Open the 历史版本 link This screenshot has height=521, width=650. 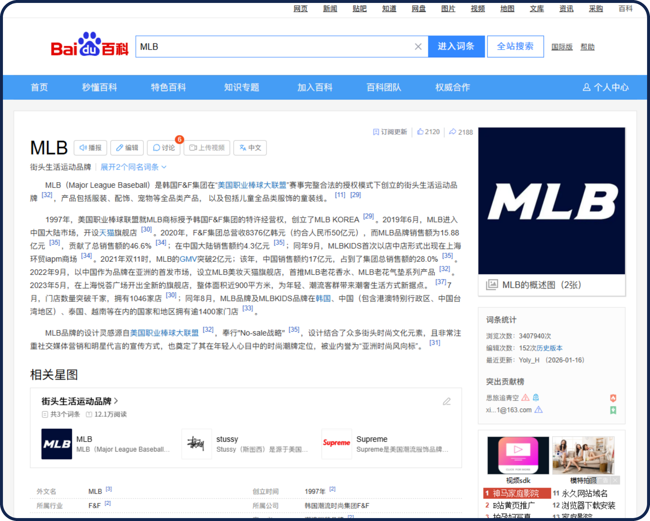(x=549, y=348)
